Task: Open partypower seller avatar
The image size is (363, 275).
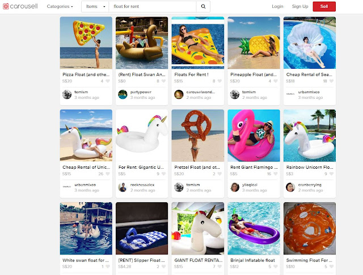Action: tap(123, 95)
